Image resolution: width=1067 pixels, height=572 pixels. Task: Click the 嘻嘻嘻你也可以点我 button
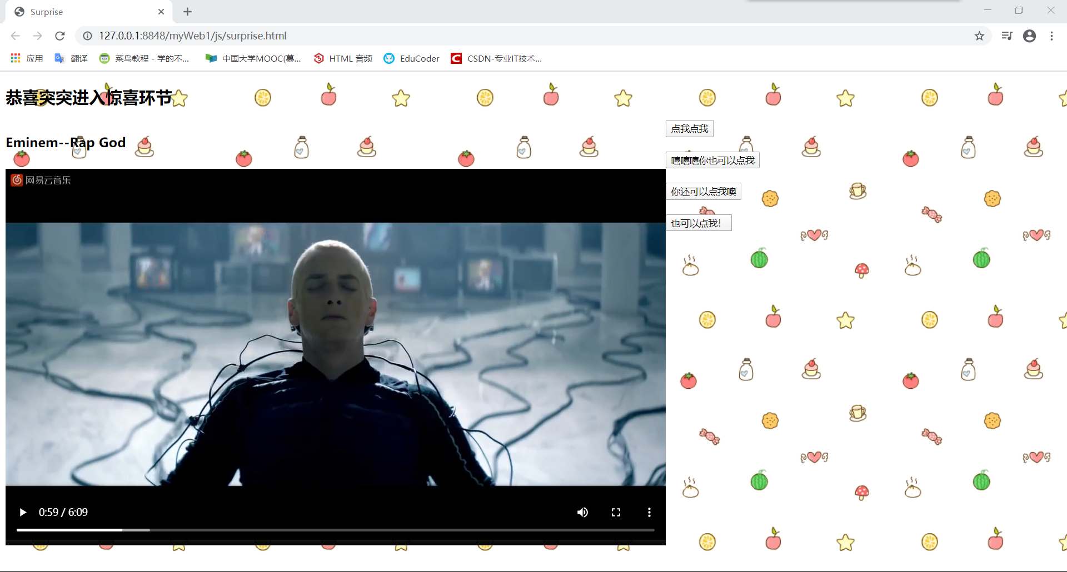pyautogui.click(x=713, y=160)
